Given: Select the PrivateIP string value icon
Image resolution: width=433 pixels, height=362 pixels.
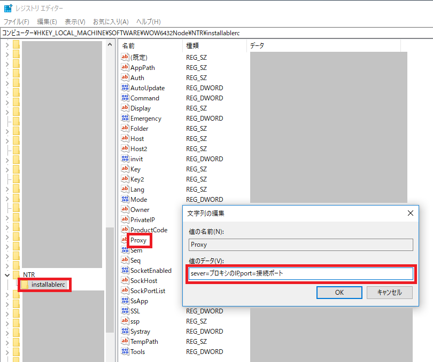Looking at the screenshot, I should [125, 219].
